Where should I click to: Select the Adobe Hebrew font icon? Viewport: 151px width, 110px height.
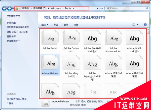pos(50,62)
